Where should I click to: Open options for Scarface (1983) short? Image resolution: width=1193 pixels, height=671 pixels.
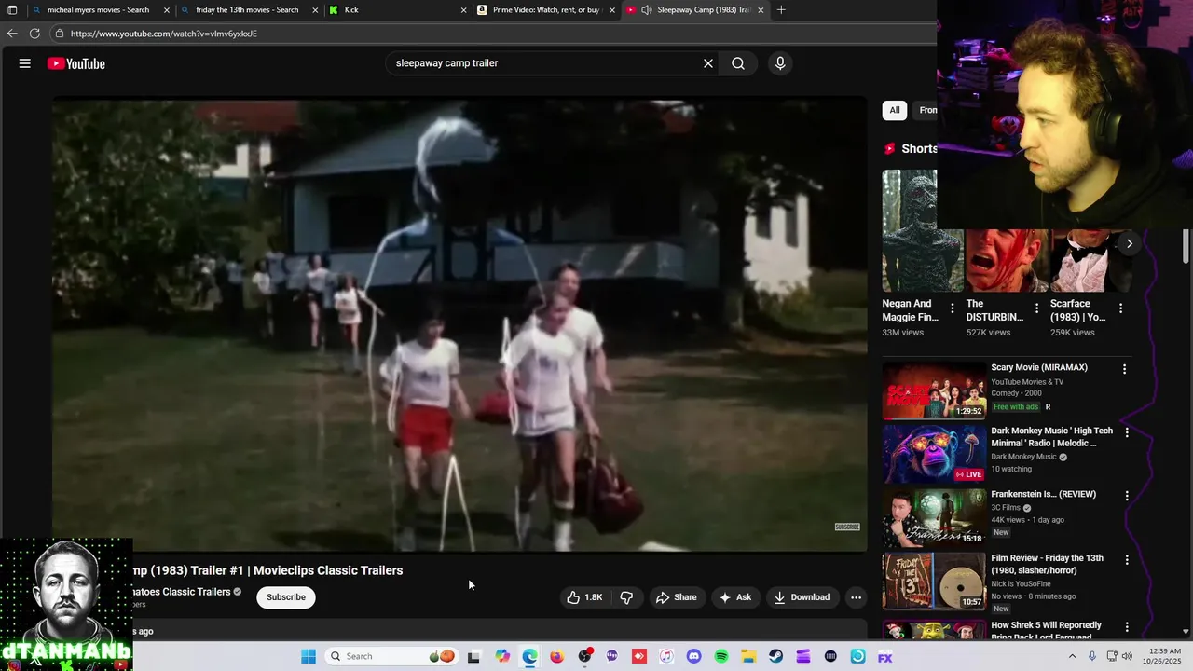[x=1120, y=308]
